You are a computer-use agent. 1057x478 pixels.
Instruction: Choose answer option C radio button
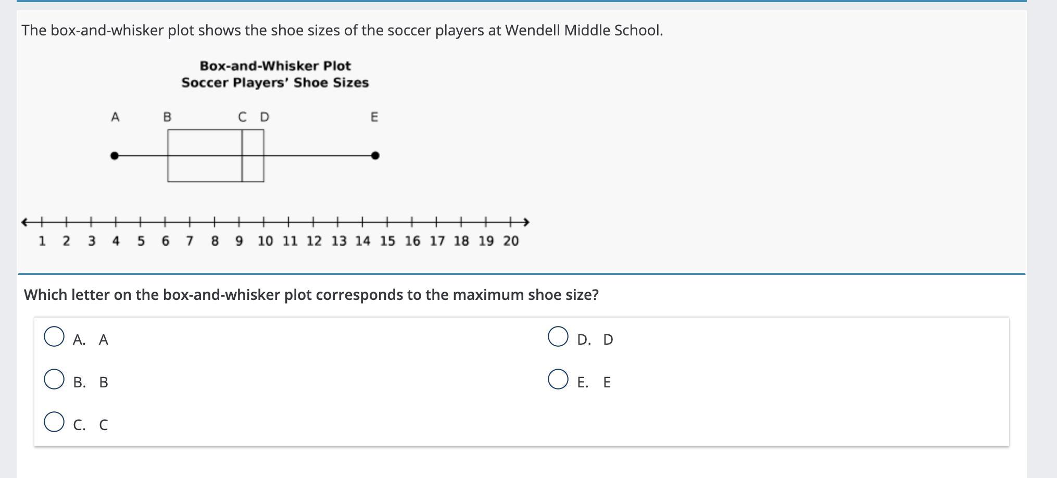(x=54, y=422)
